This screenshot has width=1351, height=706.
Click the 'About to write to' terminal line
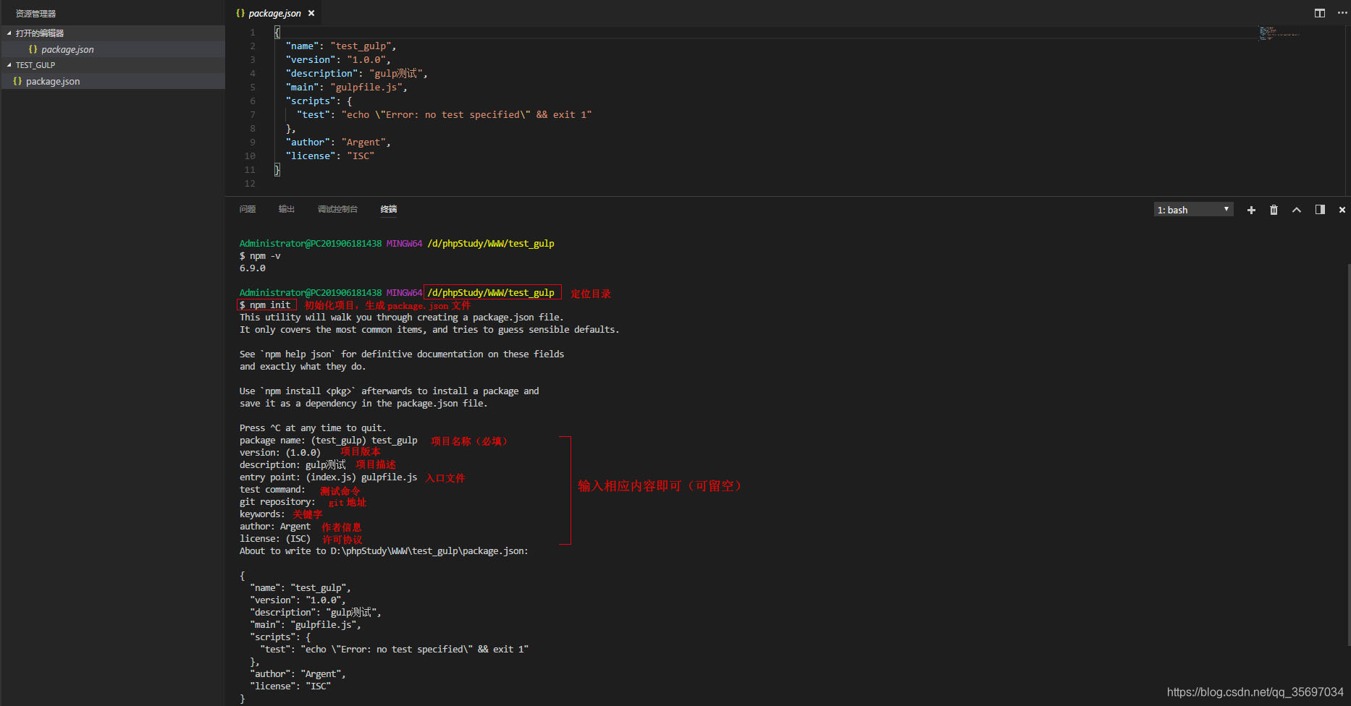coord(384,551)
